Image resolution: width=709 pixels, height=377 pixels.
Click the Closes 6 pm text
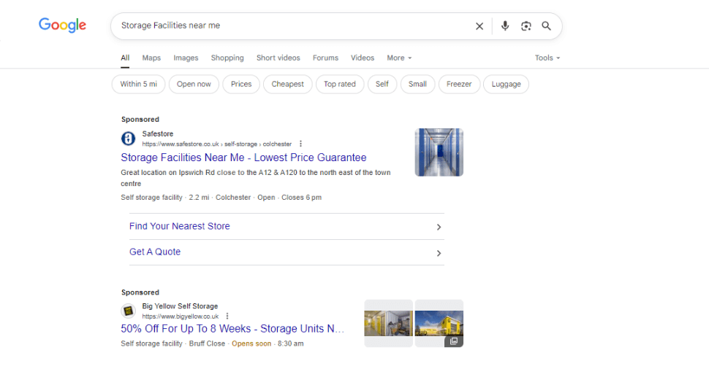click(x=302, y=198)
